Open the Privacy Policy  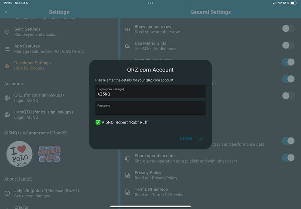click(x=211, y=175)
